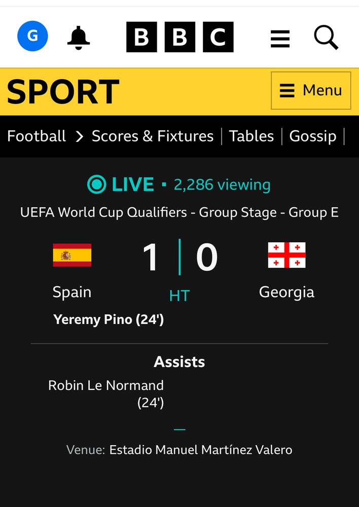Image resolution: width=359 pixels, height=507 pixels.
Task: Click the Estadio Manuel Martínez Valero venue text
Action: pos(200,450)
